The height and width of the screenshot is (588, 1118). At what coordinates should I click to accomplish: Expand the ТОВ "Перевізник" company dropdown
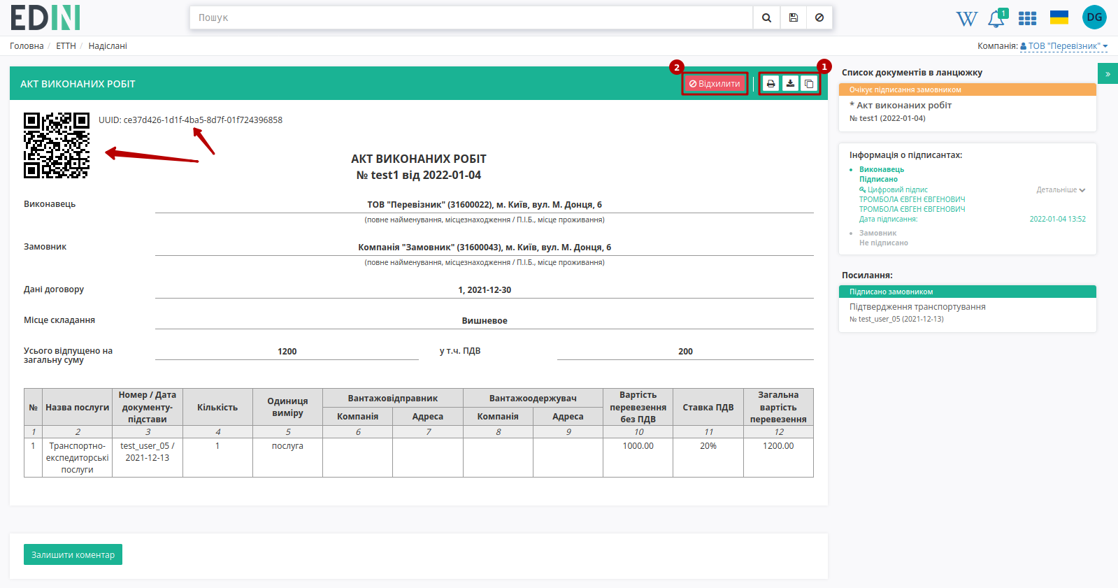tap(1064, 46)
